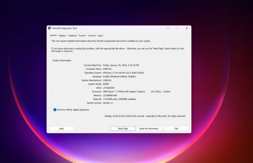This screenshot has width=253, height=163.
Task: Go to Next Page
Action: click(x=123, y=129)
